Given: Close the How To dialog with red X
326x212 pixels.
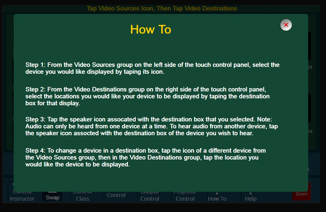Looking at the screenshot, I should pos(286,25).
